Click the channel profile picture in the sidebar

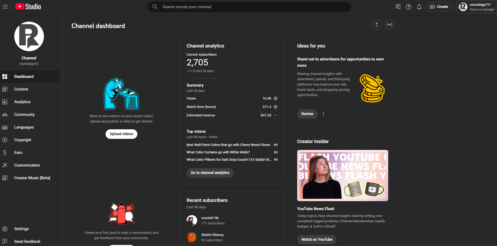pos(29,36)
